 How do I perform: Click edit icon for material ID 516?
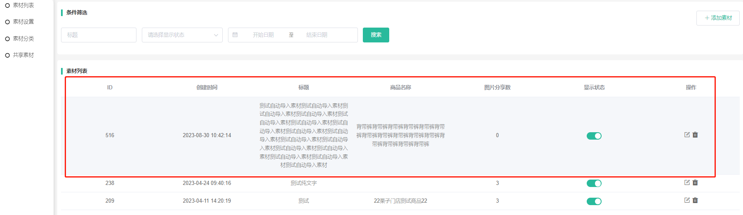(687, 135)
